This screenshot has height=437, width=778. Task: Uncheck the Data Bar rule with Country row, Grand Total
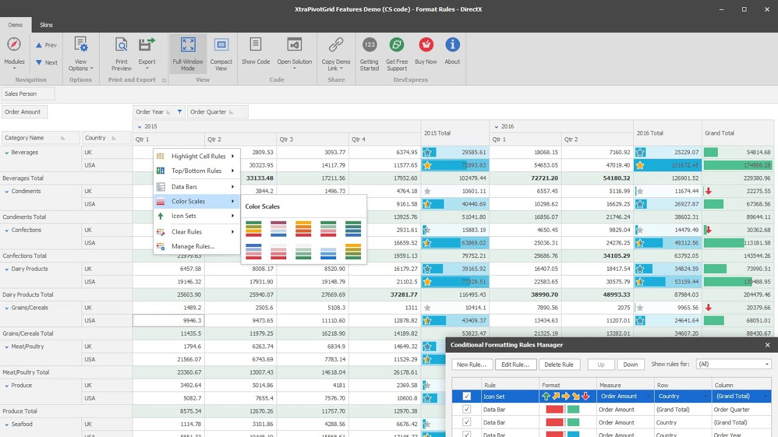pyautogui.click(x=467, y=422)
